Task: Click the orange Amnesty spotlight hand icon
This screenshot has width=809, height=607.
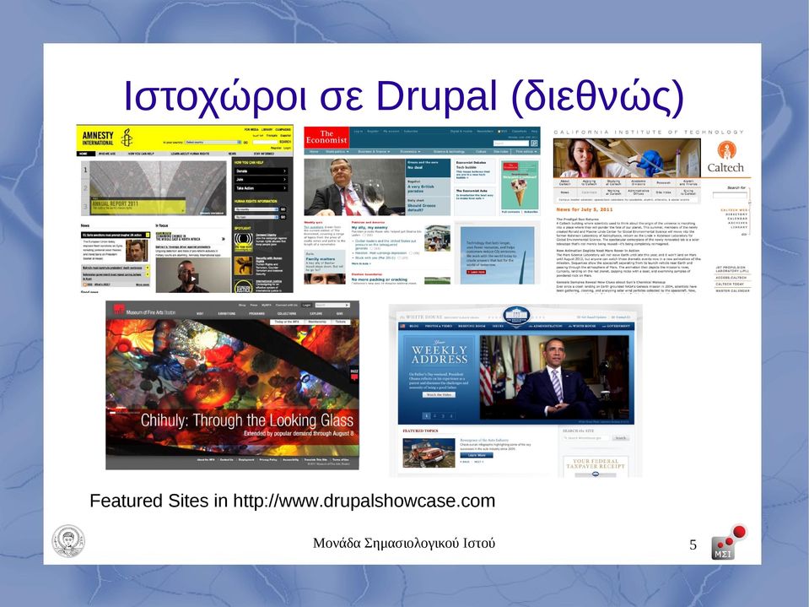Action: point(244,266)
